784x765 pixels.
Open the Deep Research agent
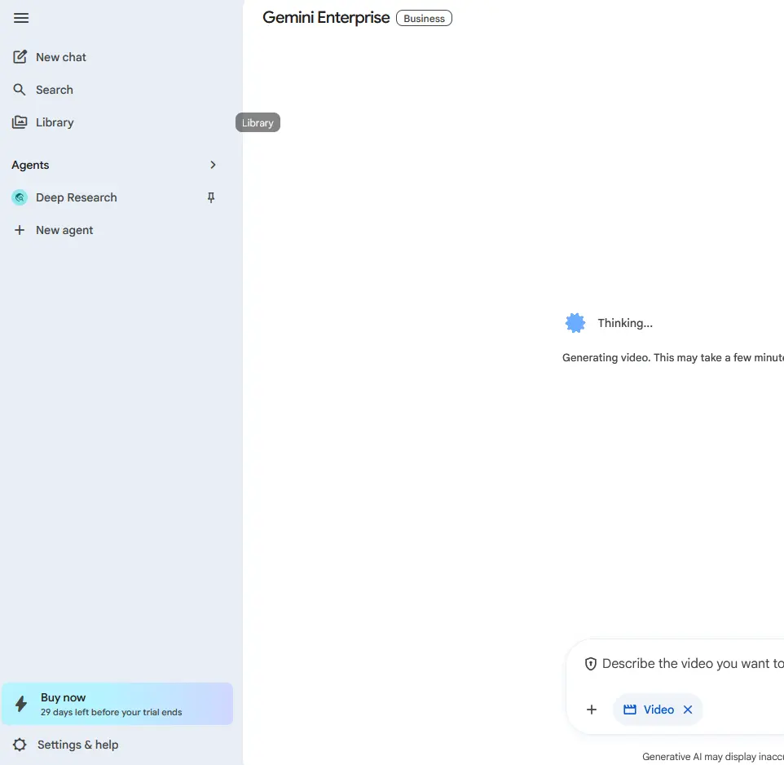[77, 197]
